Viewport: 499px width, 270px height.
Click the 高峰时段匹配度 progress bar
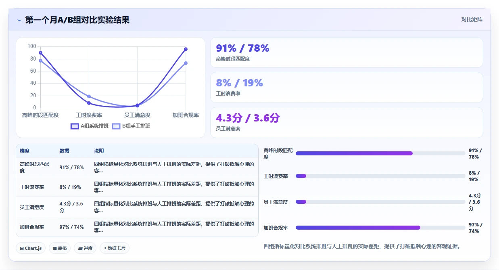point(380,153)
